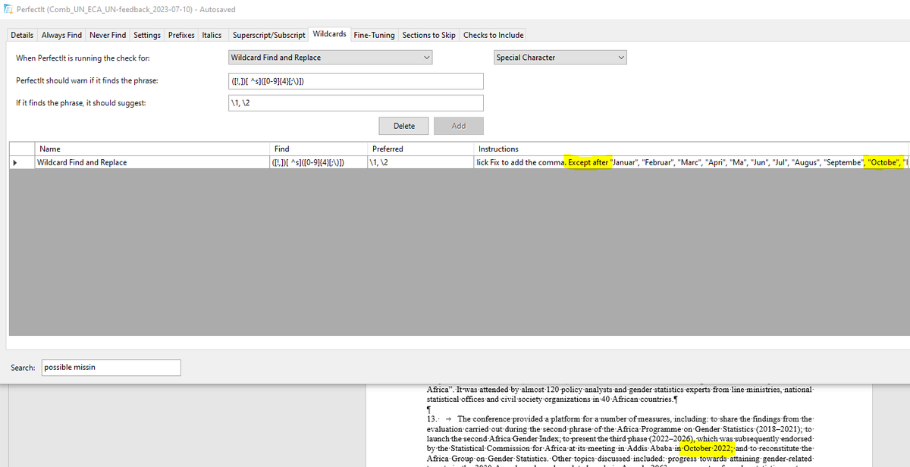This screenshot has height=467, width=910.
Task: Click the Instructions column header
Action: [x=690, y=149]
